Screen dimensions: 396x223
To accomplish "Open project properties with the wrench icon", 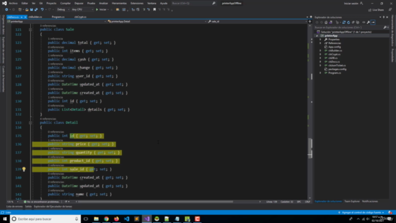I will [368, 22].
